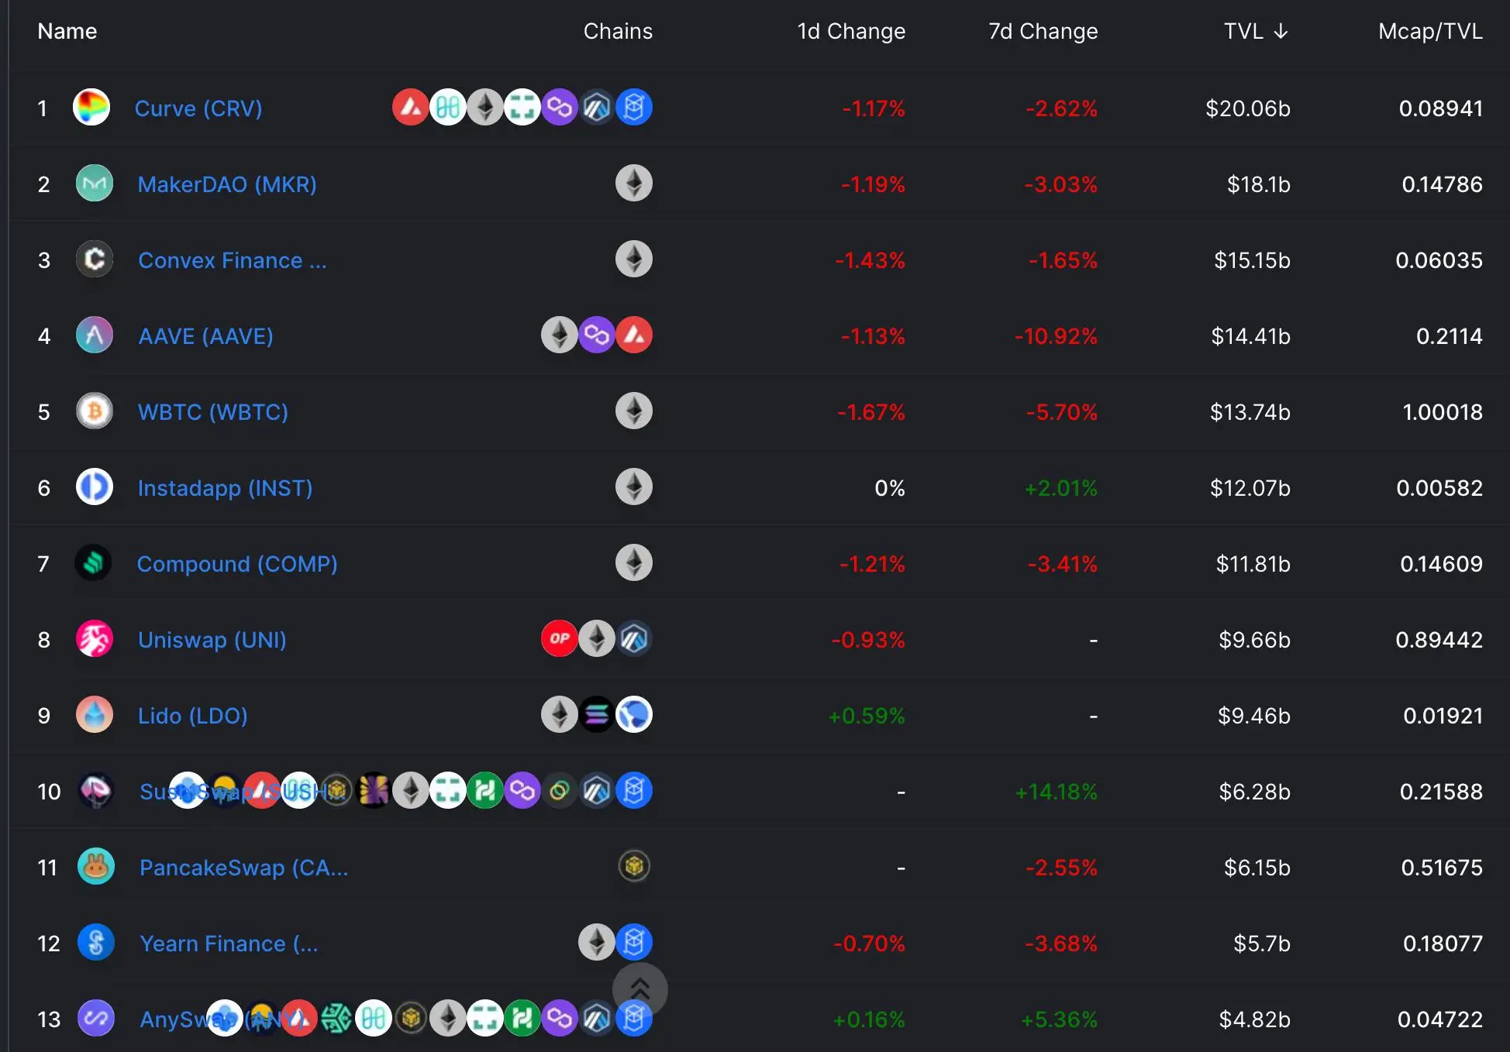Click the Name column header
The image size is (1510, 1052).
(x=67, y=31)
